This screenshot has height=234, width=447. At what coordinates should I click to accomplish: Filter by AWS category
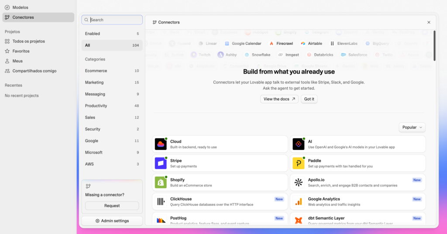coord(112,164)
